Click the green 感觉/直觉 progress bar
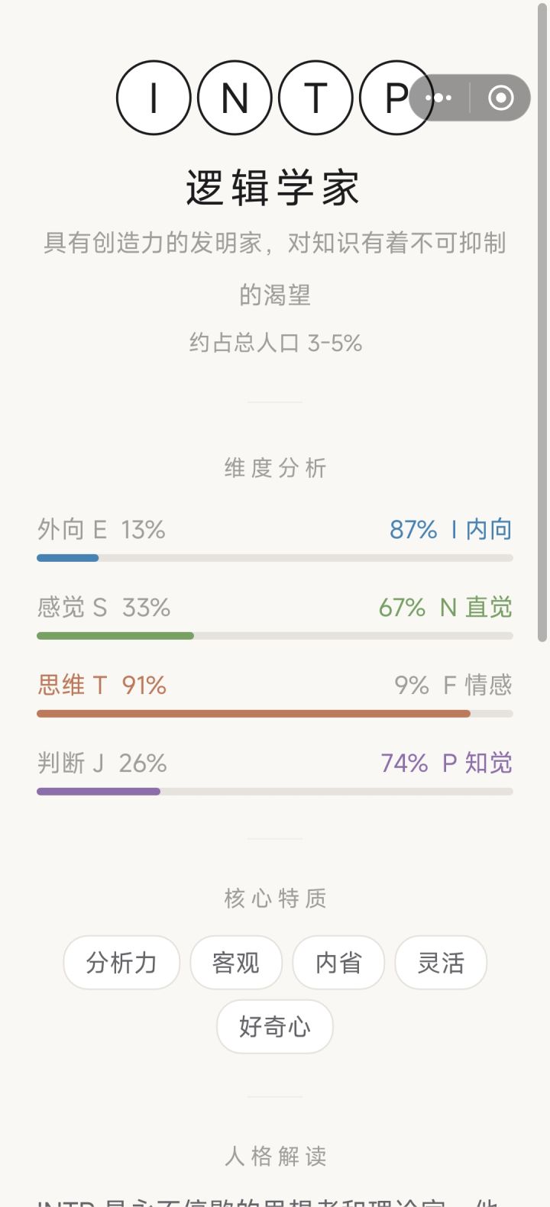This screenshot has width=550, height=1207. 275,636
